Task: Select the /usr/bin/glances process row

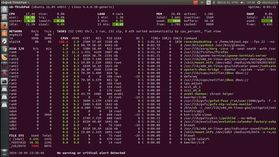Action: [x=167, y=45]
